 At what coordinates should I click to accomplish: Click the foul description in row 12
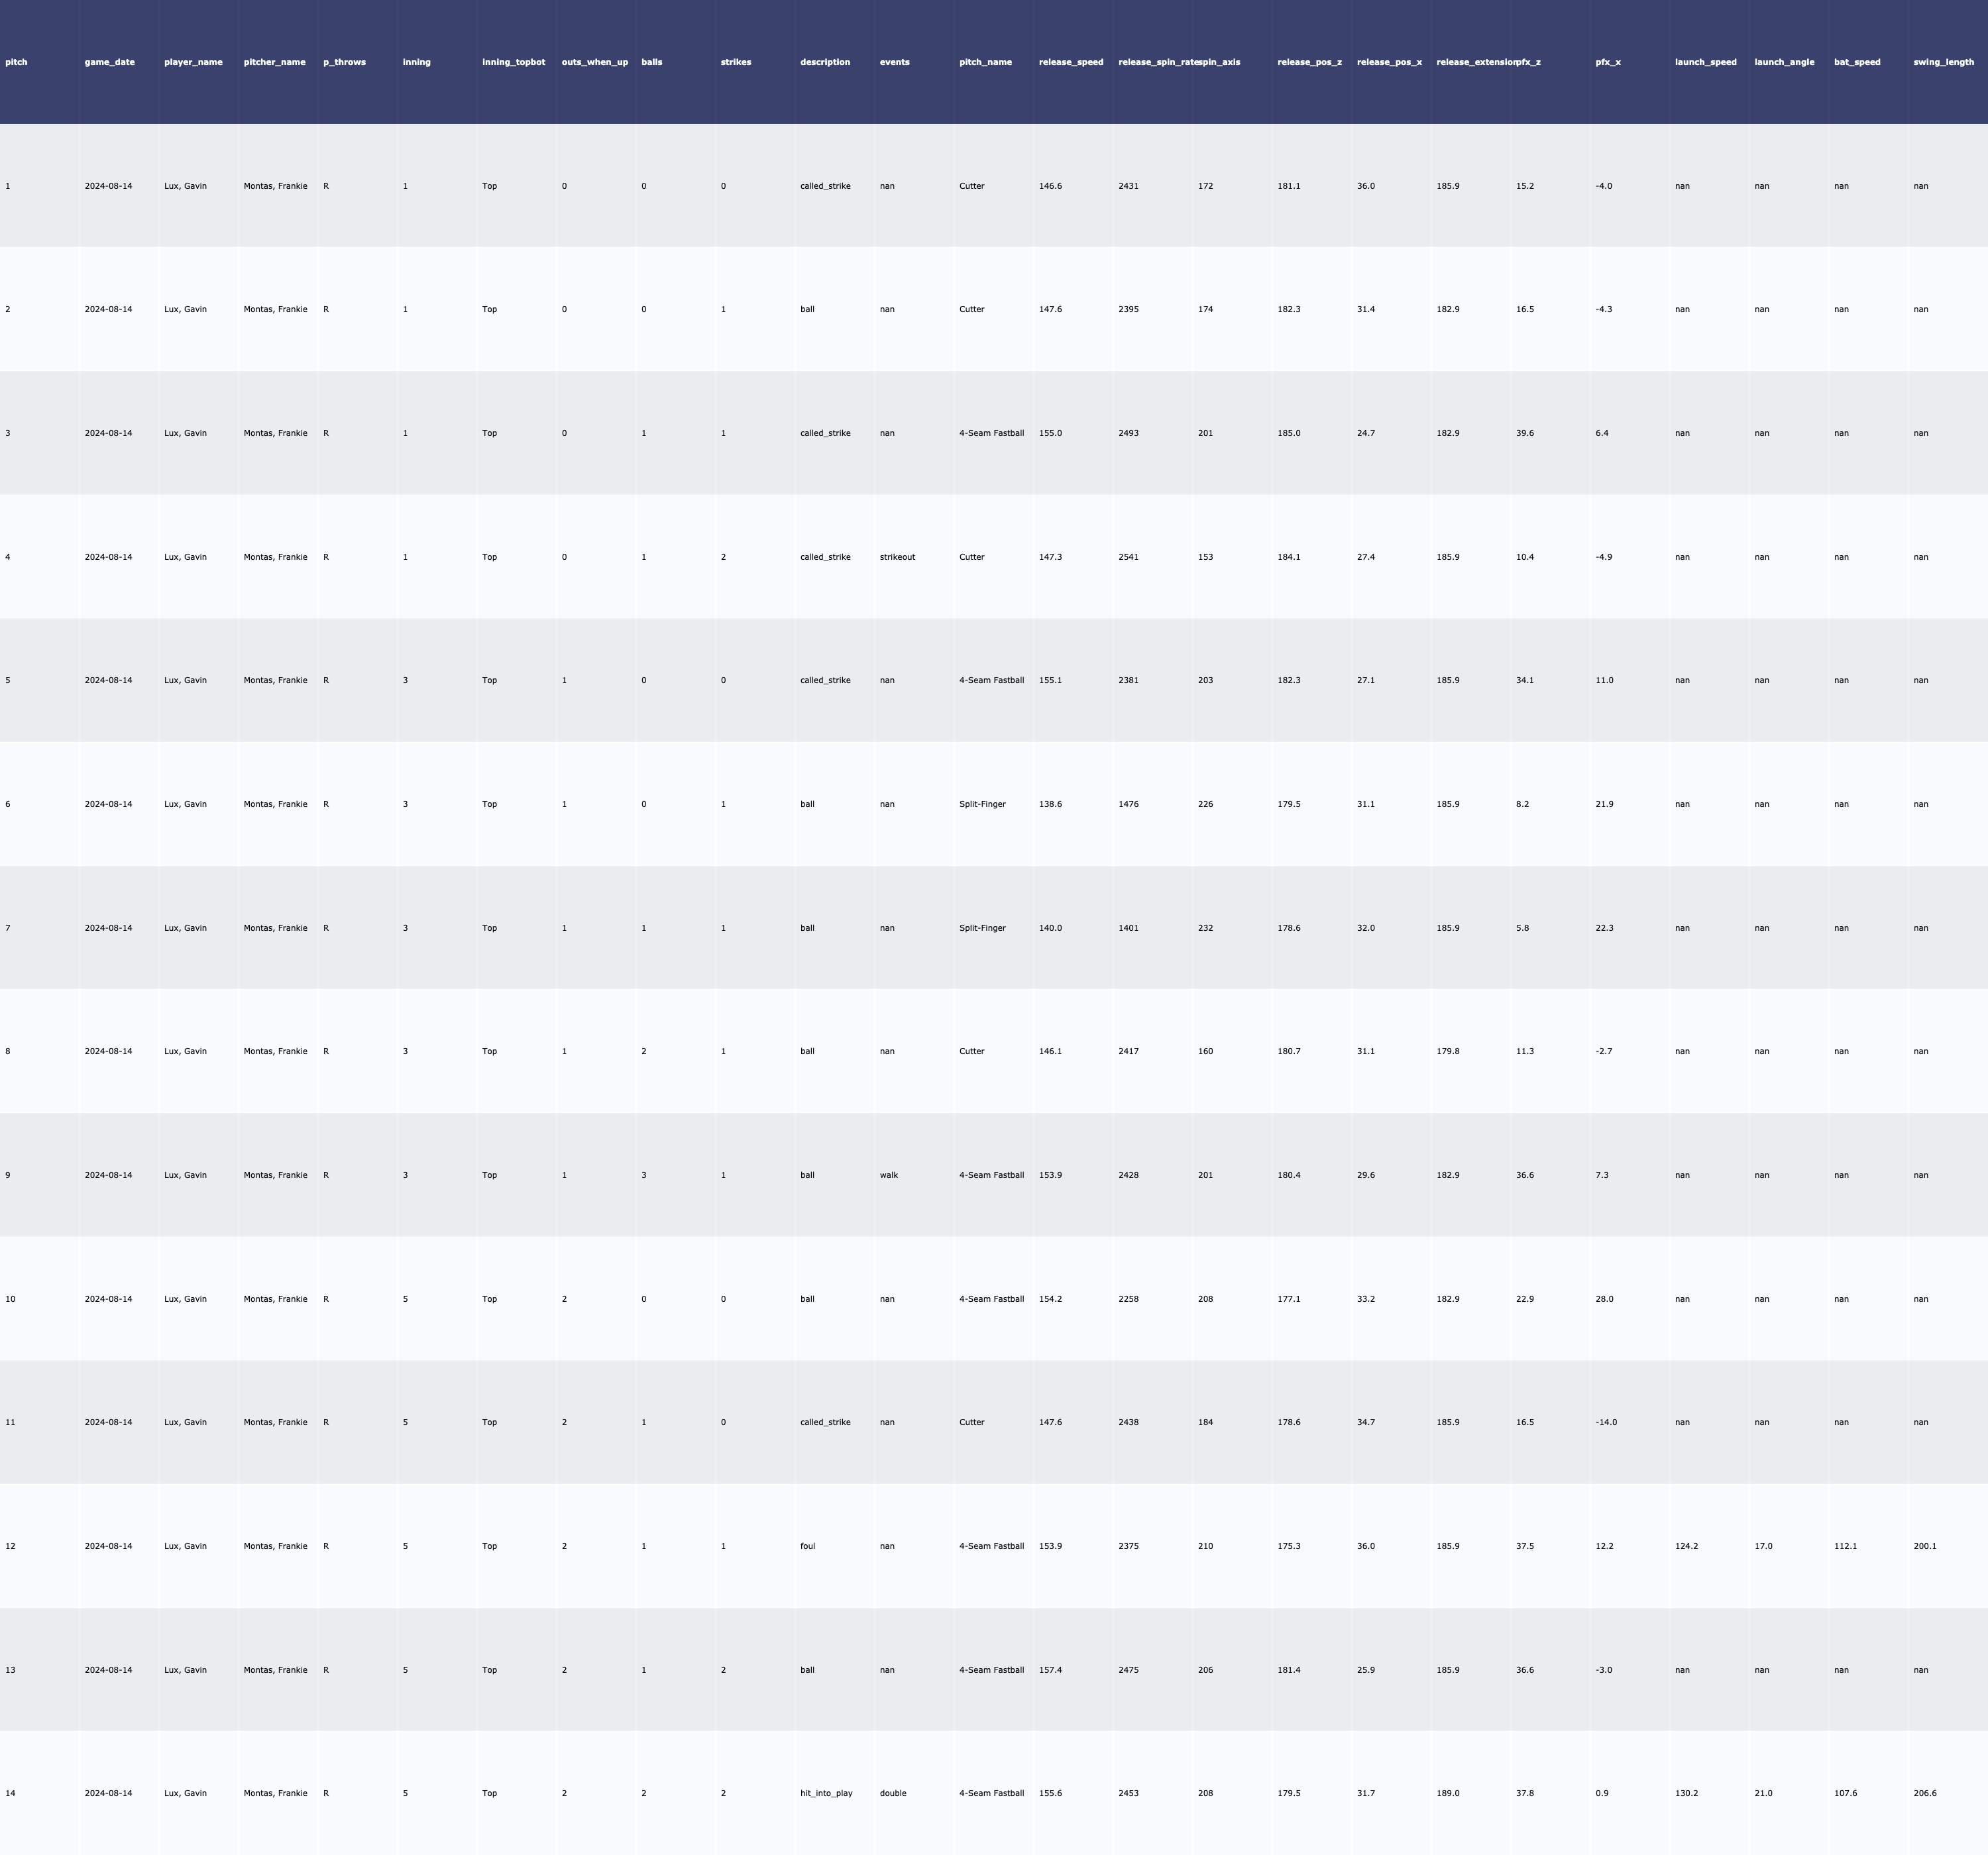click(x=807, y=1546)
